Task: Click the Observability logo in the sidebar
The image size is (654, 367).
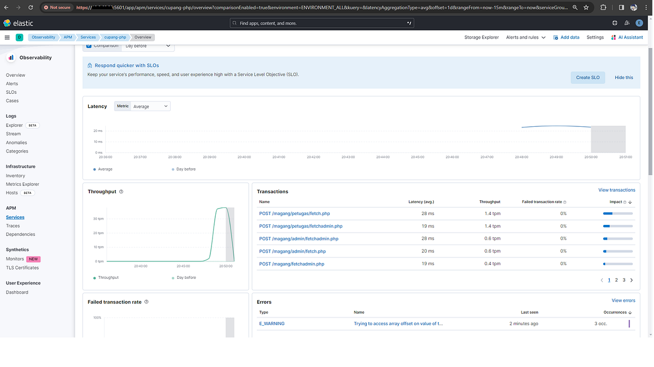Action: [x=11, y=57]
